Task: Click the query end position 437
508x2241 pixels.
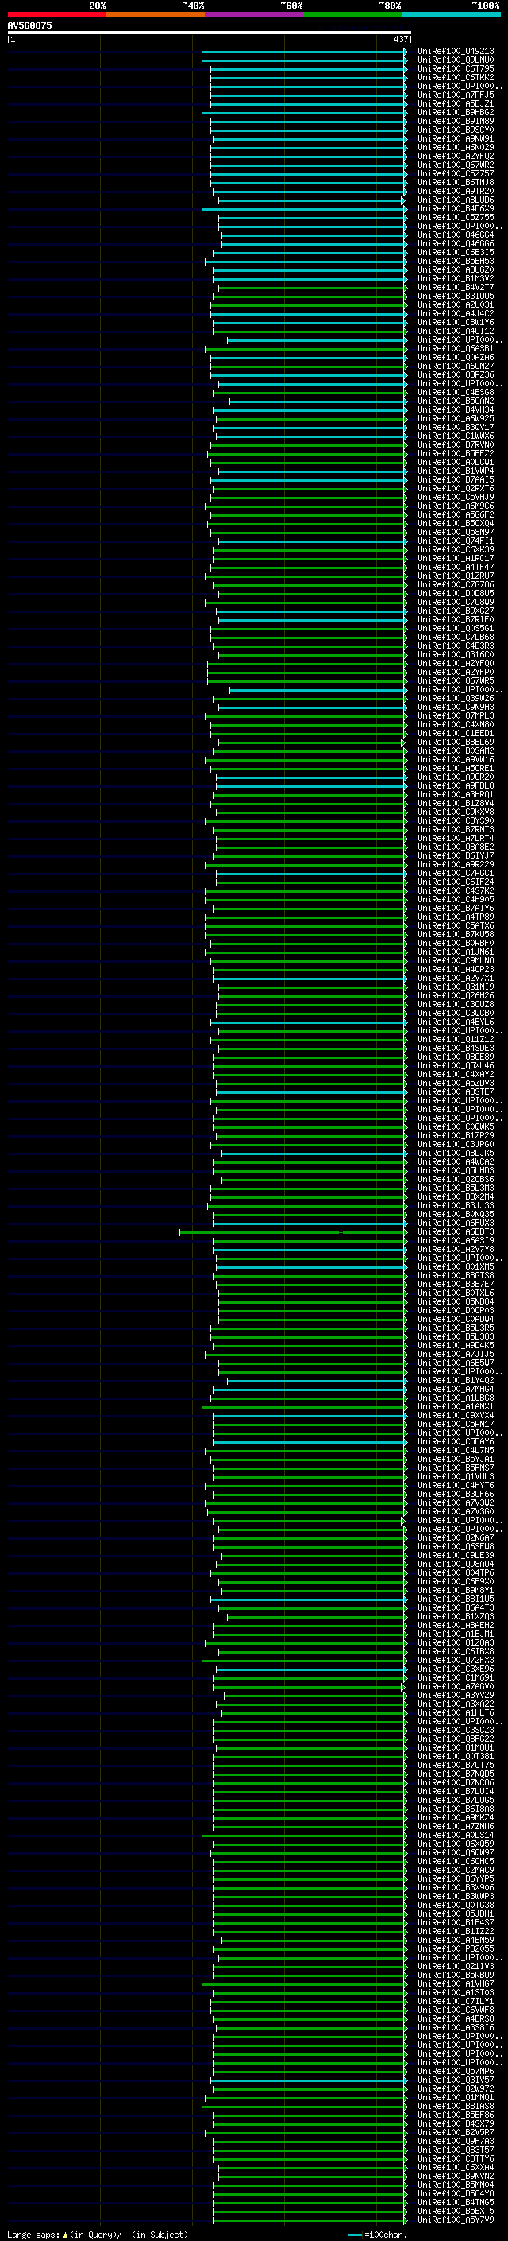Action: [x=400, y=39]
